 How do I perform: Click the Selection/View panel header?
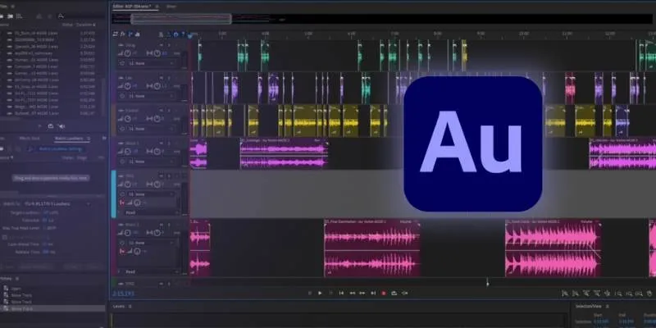[589, 306]
